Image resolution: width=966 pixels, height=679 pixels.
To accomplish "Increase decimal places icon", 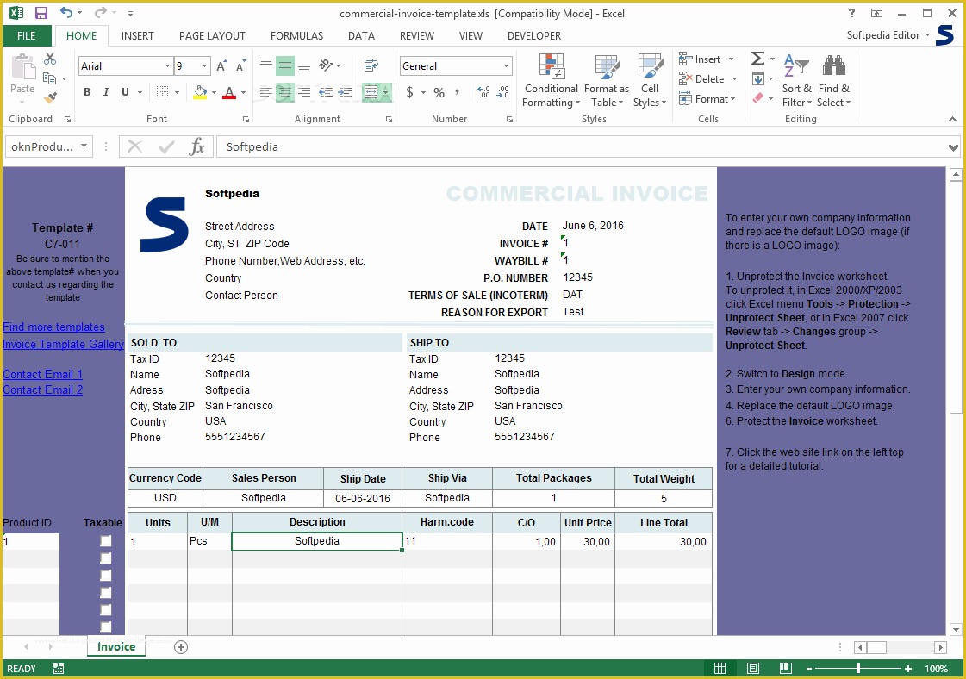I will pos(483,92).
